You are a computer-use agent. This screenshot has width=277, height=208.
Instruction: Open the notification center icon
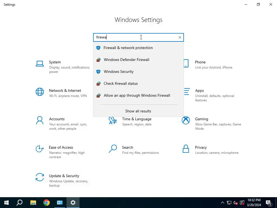[x=269, y=203]
